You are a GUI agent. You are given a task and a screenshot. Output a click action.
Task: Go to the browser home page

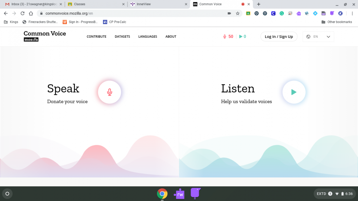click(31, 13)
